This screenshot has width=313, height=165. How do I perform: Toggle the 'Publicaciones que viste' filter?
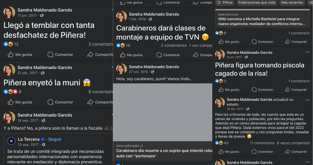257,3
